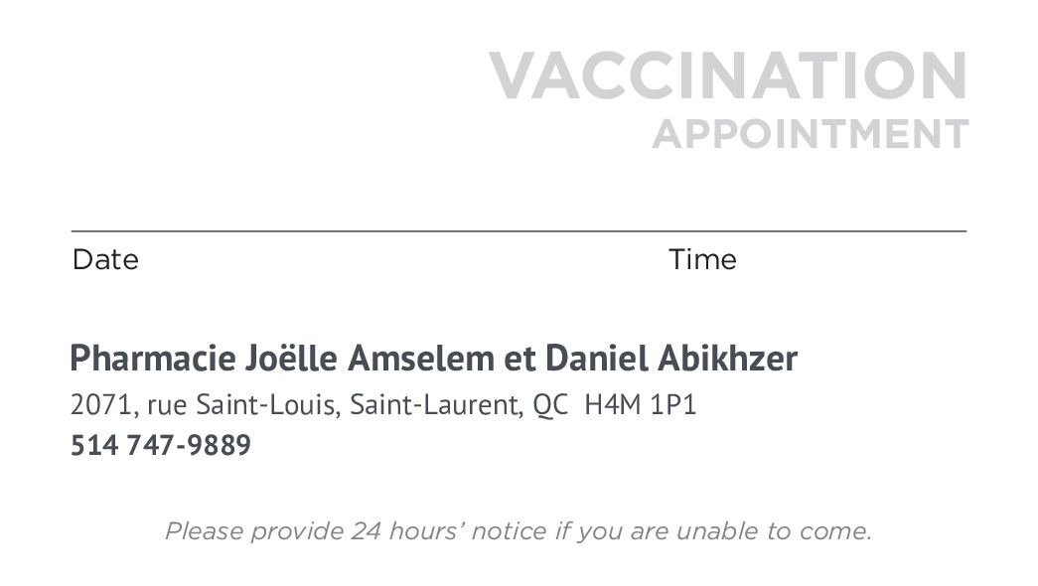Viewport: 1038px width, 586px height.
Task: Tap the phone number 514 747-9889
Action: (161, 446)
